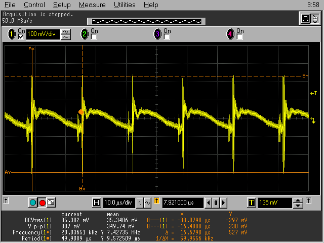The image size is (324, 243).
Task: Click the Frequency(1) measurement label
Action: 32,232
